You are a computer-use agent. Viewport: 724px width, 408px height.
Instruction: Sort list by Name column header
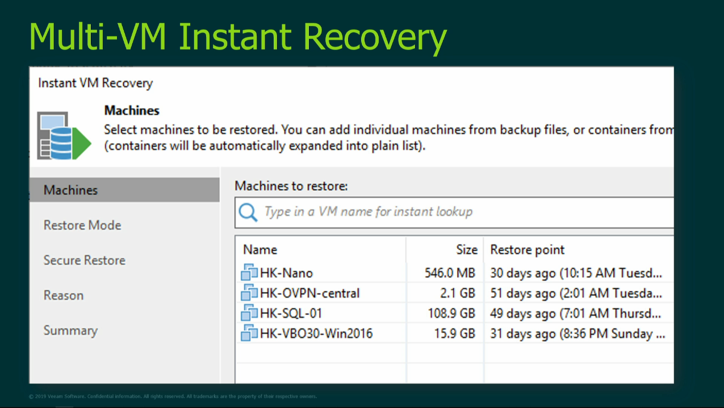pyautogui.click(x=260, y=250)
